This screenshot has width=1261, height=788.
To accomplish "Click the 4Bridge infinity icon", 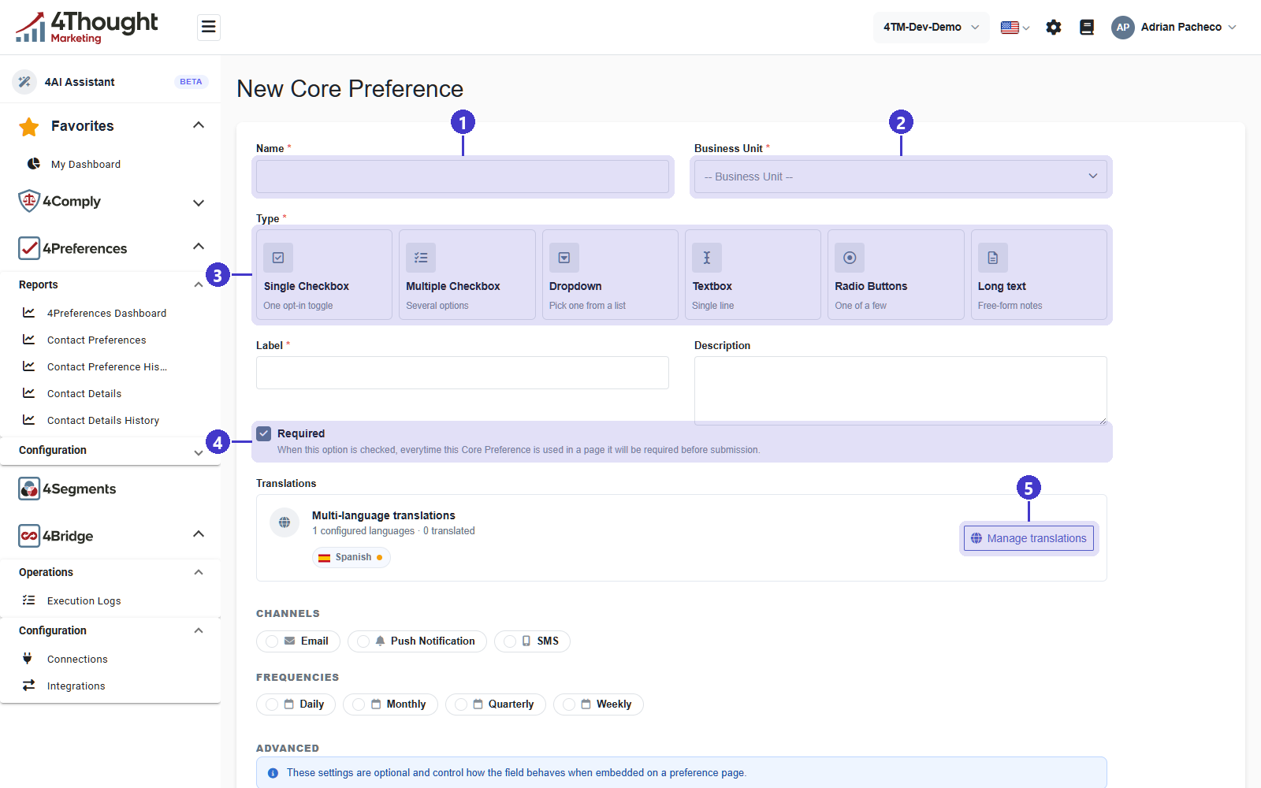I will (x=29, y=536).
